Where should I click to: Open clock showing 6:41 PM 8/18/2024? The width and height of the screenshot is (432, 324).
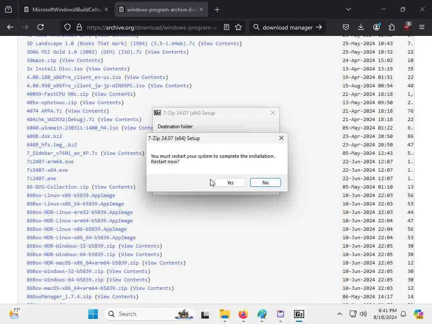click(x=385, y=314)
